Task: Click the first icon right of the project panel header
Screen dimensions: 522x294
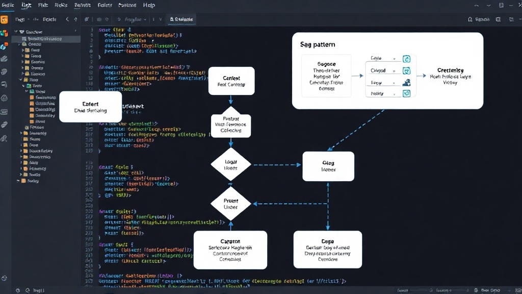Action: point(87,19)
